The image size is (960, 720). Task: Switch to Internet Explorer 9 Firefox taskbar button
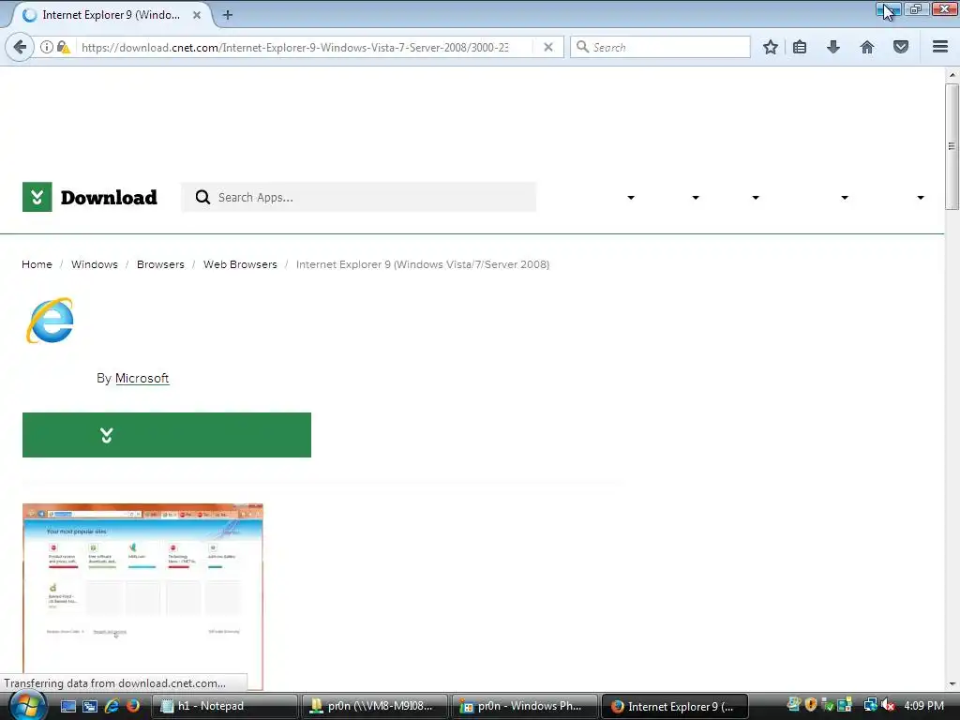pos(675,706)
